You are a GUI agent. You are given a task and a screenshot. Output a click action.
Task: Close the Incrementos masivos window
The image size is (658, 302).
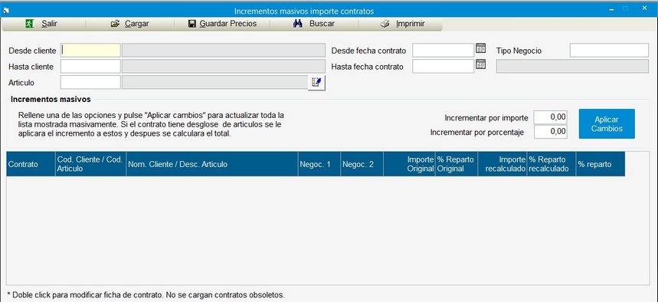click(644, 8)
